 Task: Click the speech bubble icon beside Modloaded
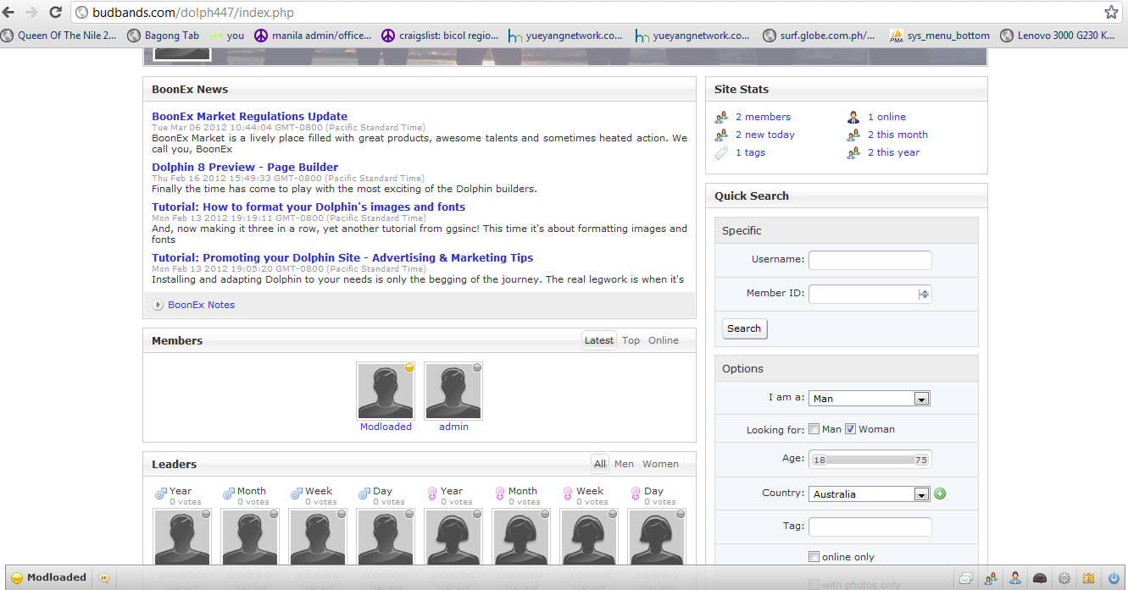(x=104, y=578)
